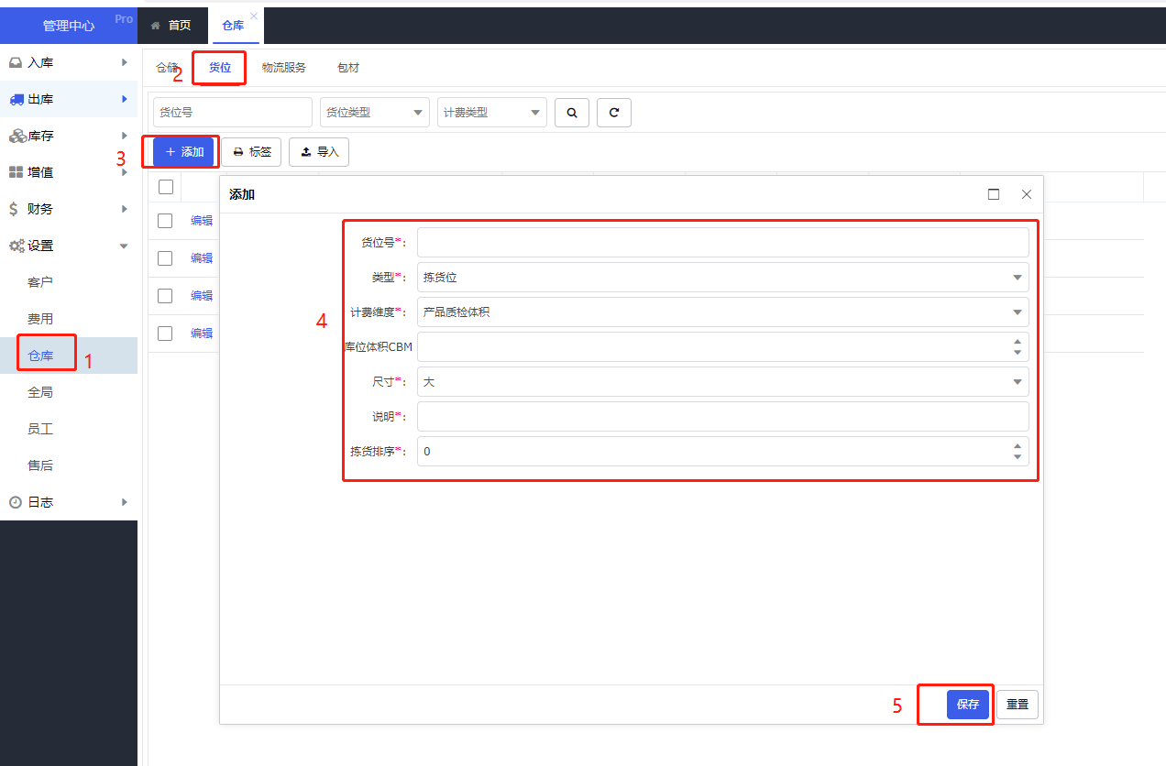The height and width of the screenshot is (766, 1166).
Task: Collapse the 设置 sidebar menu
Action: pos(124,246)
